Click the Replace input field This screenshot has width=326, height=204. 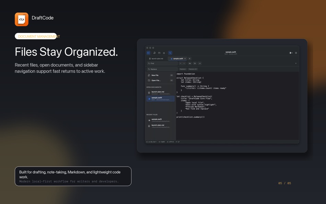pyautogui.click(x=162, y=69)
